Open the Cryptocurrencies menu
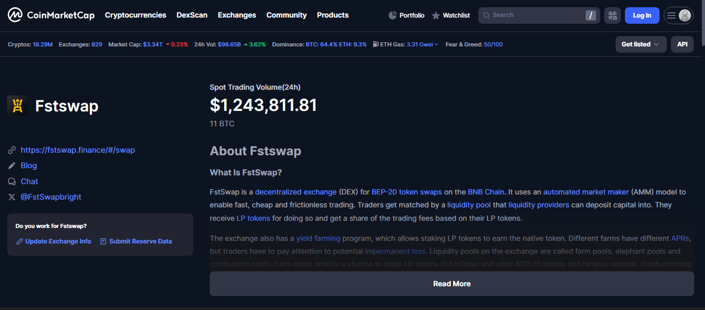 point(135,15)
